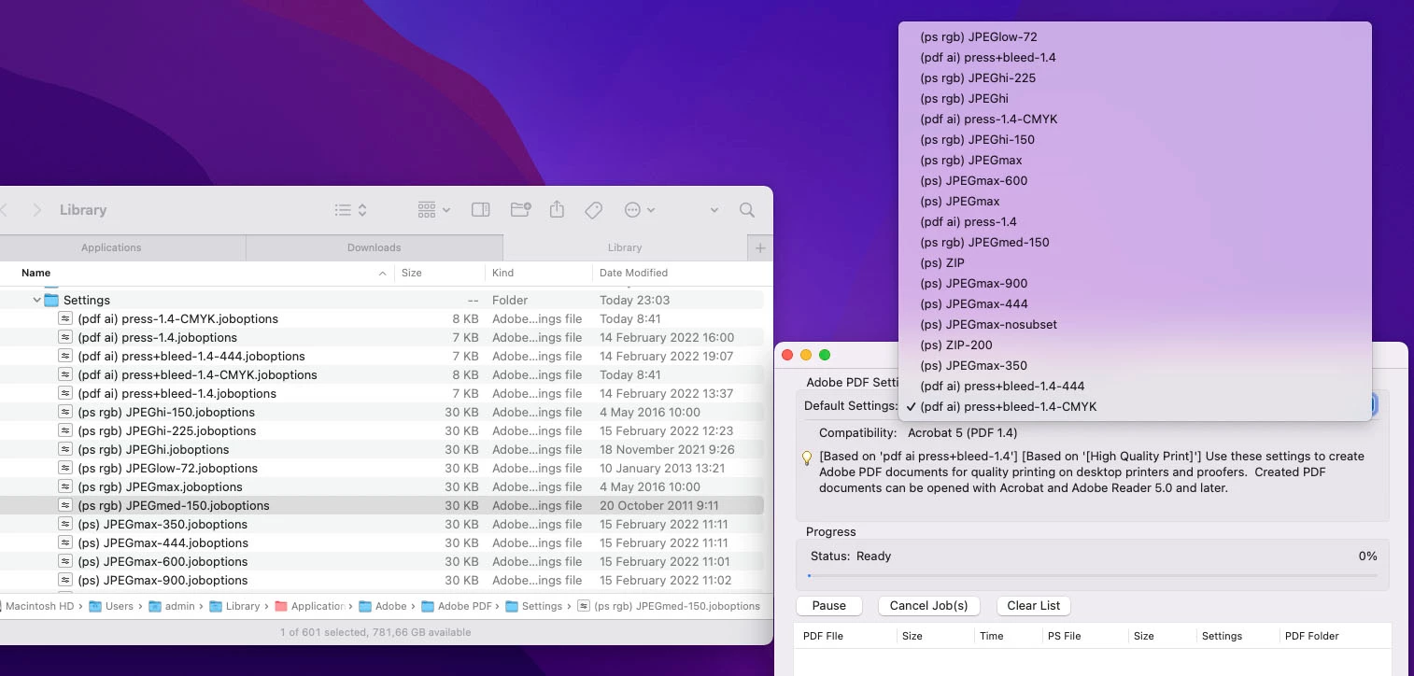Click icon of (pdf ai) press+bleed-1.4.joboptions
The image size is (1414, 676).
(65, 393)
